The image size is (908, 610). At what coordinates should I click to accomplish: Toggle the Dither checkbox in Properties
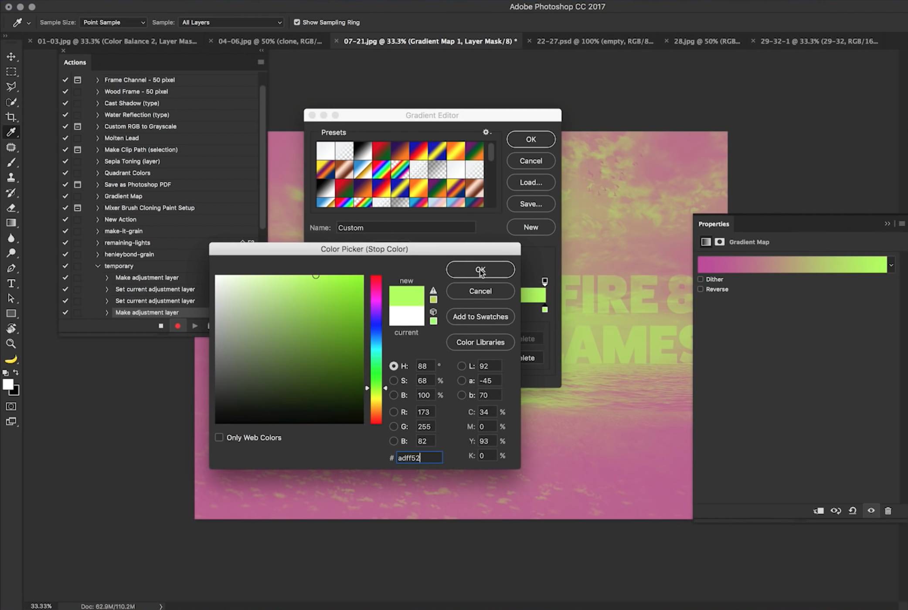702,279
